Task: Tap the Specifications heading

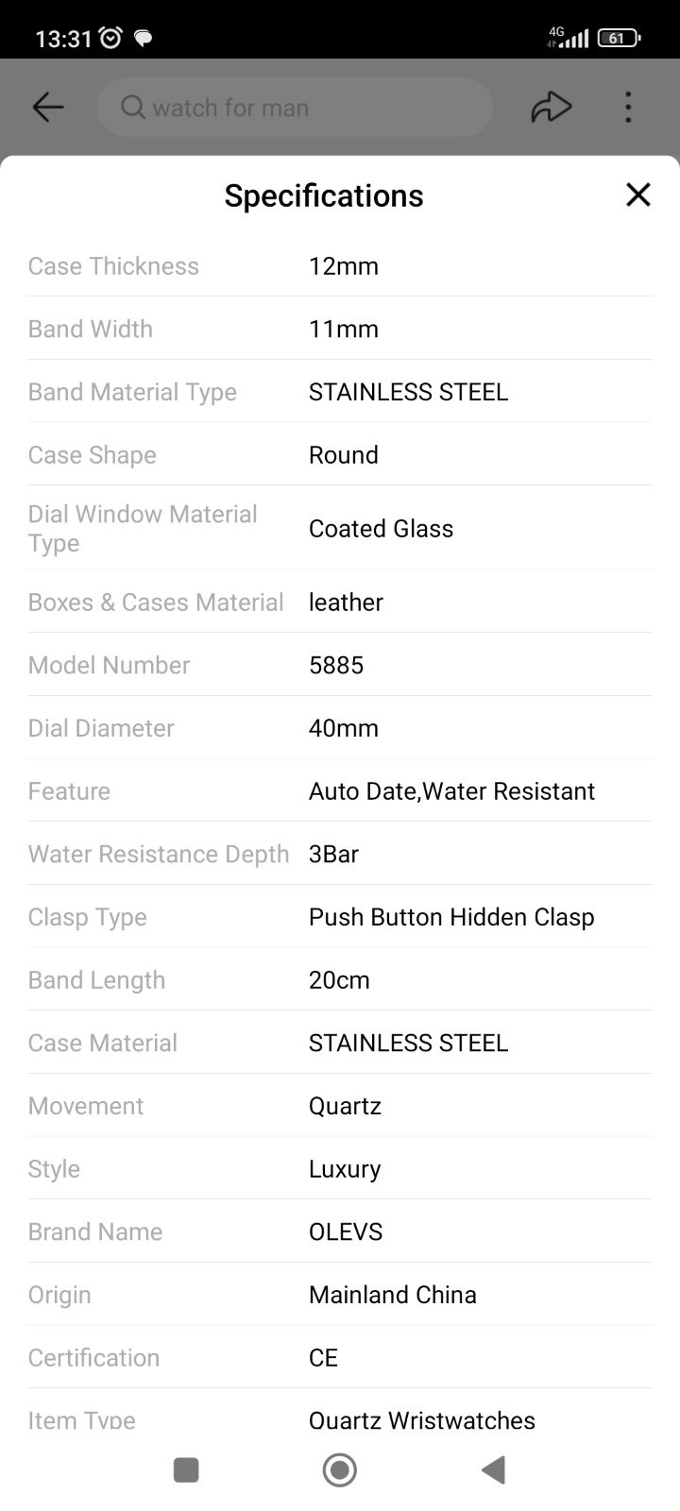Action: [x=324, y=195]
